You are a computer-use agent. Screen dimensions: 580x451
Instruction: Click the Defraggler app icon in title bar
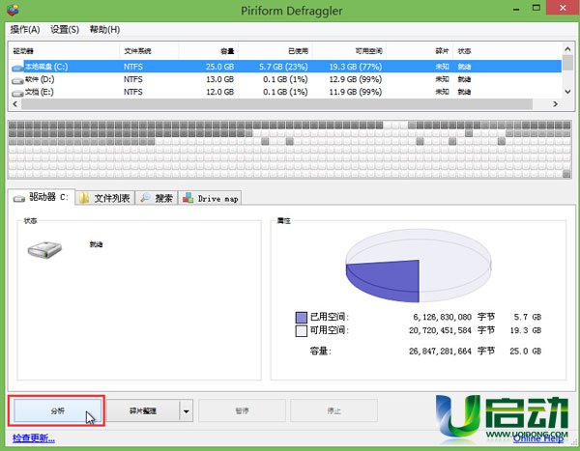(13, 10)
